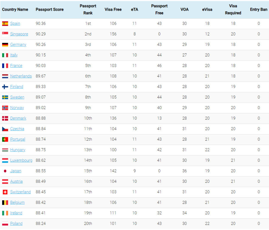Select the Passport Rank column header

(88, 9)
